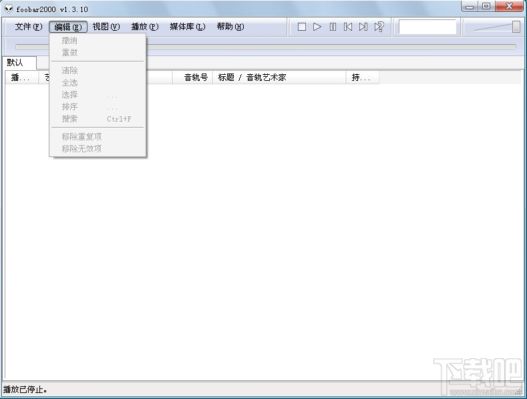The width and height of the screenshot is (527, 399).
Task: Maximize the foobar2000 window
Action: point(486,7)
